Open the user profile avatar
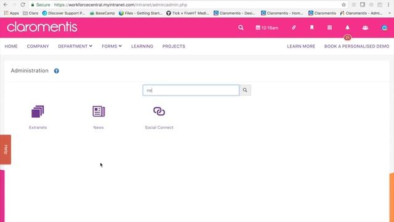The width and height of the screenshot is (394, 222). (384, 28)
